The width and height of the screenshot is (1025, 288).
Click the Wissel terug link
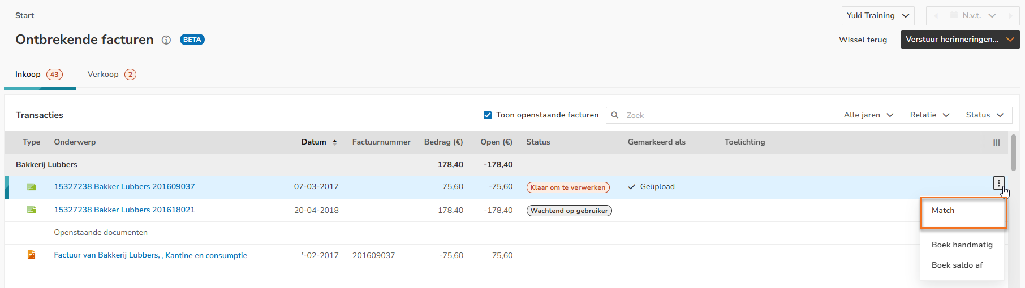pyautogui.click(x=863, y=40)
